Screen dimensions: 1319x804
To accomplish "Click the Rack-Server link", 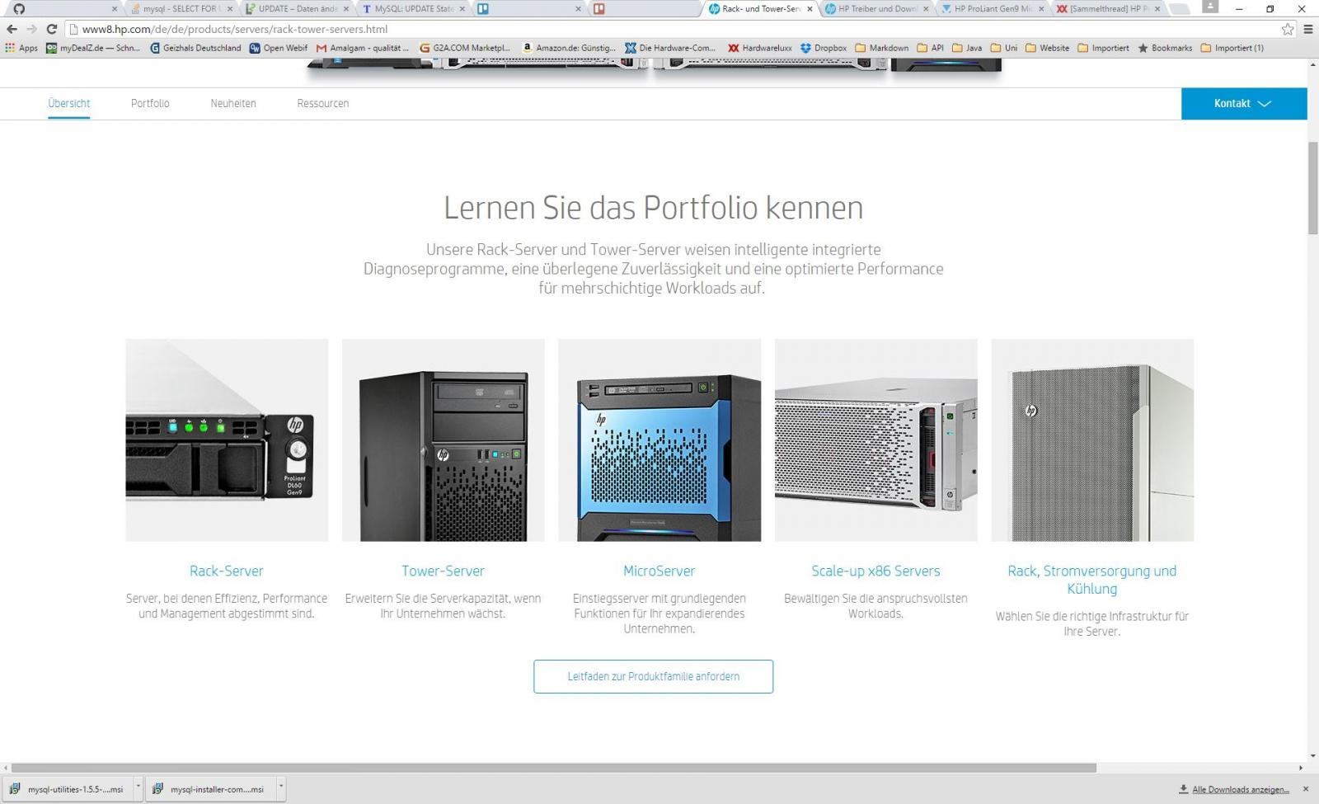I will click(227, 571).
